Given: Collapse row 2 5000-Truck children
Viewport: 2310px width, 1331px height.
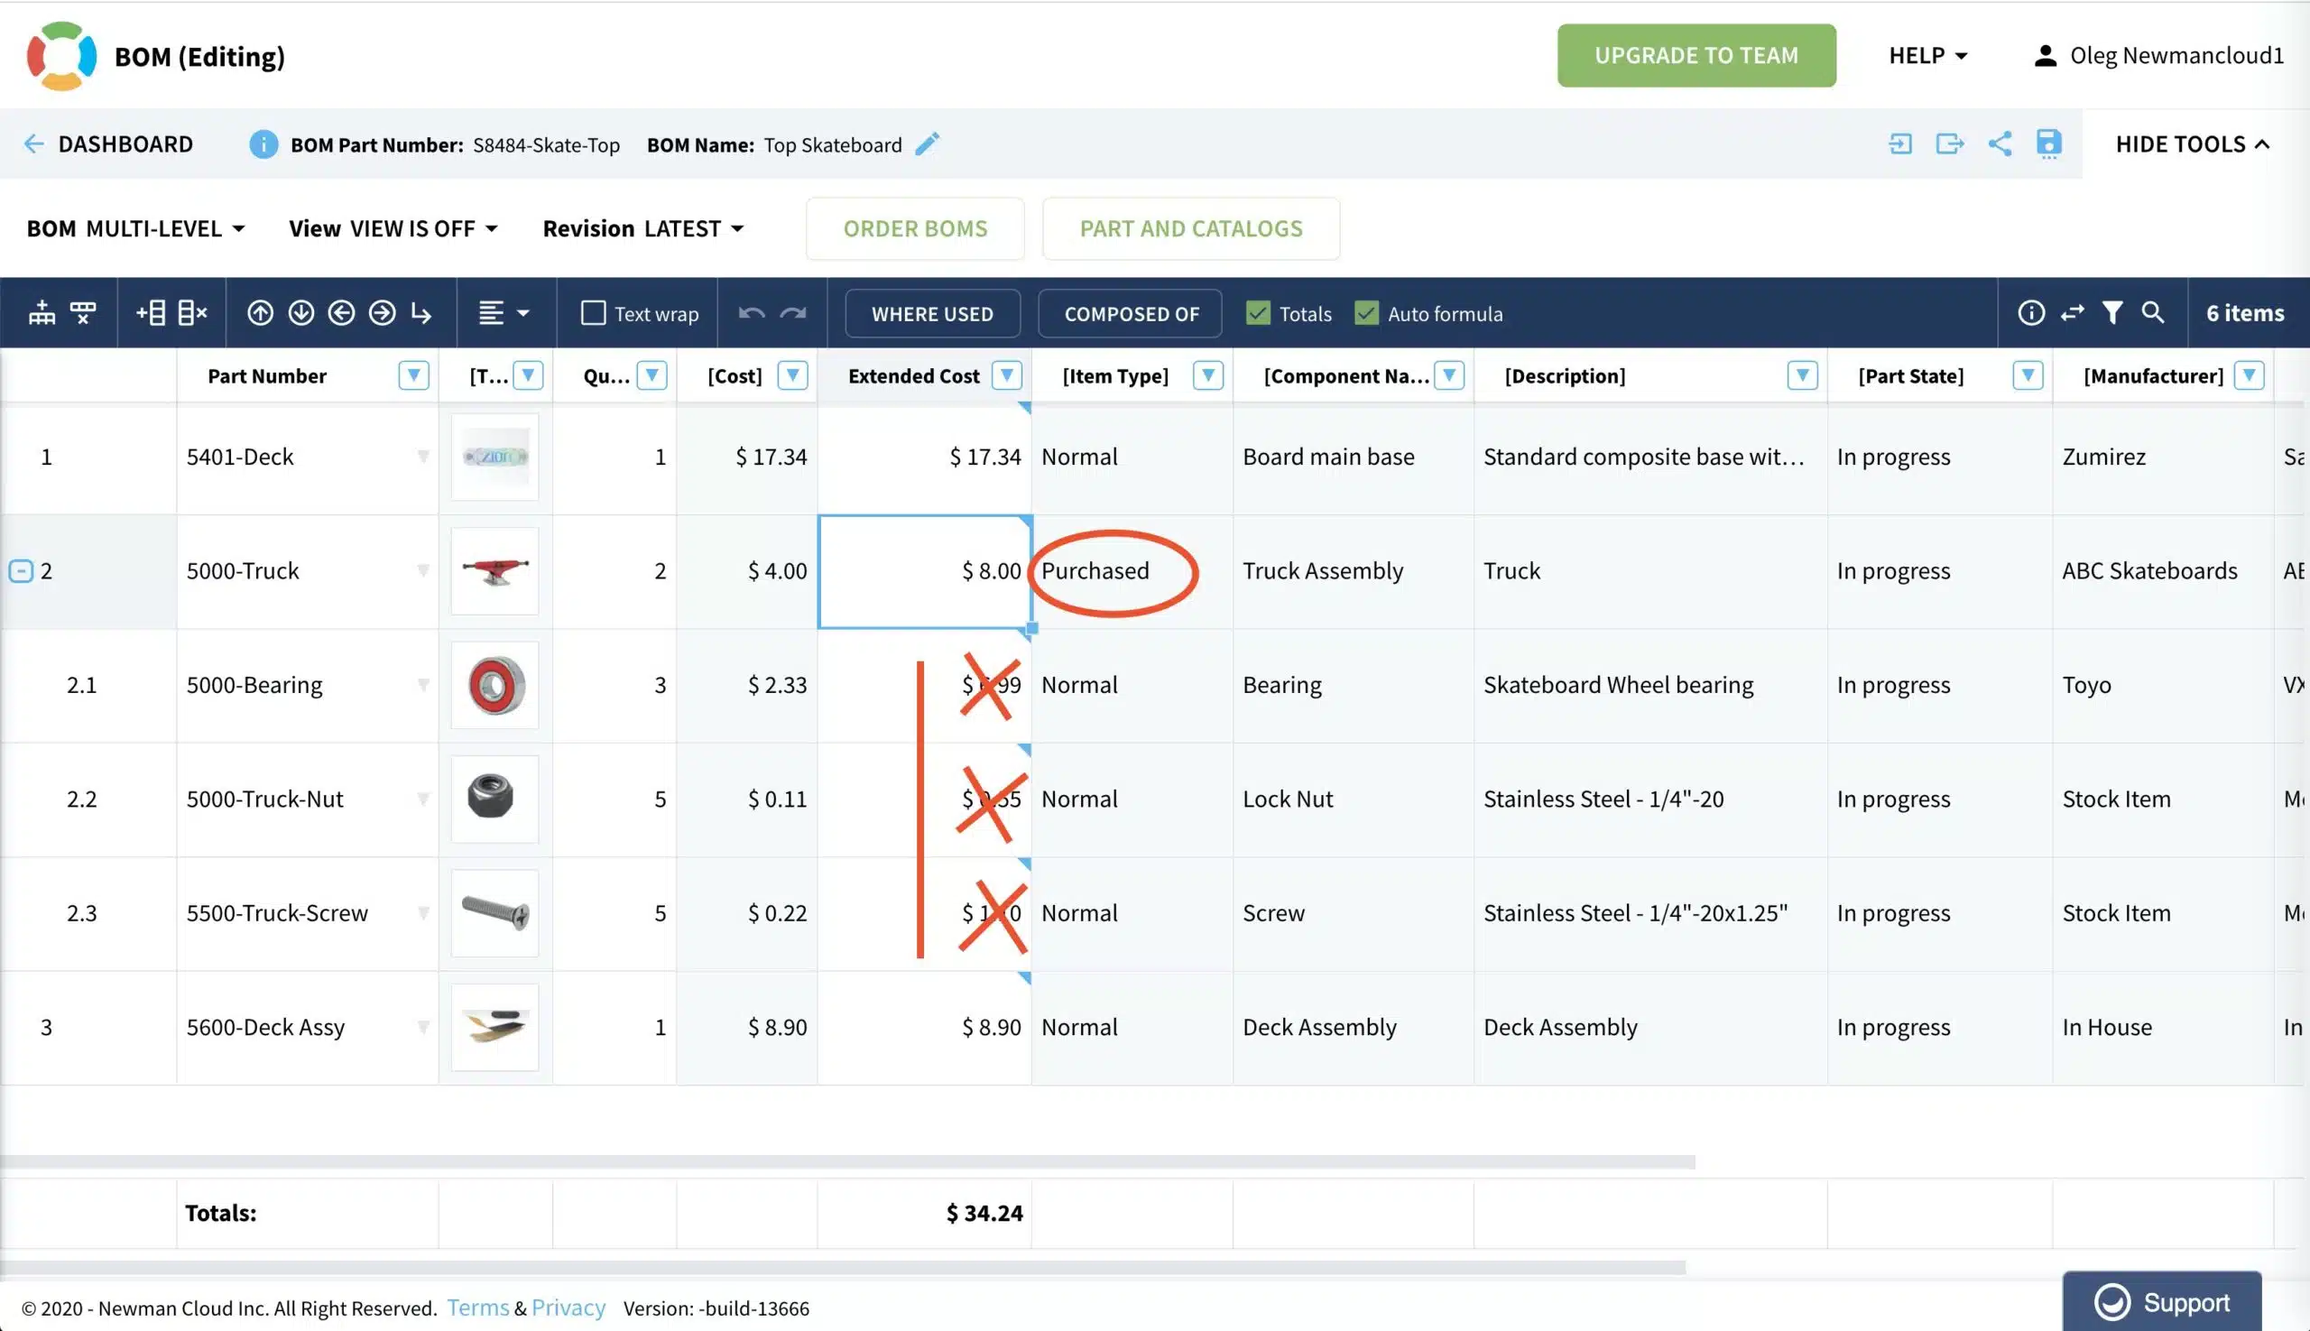Looking at the screenshot, I should click(x=21, y=571).
